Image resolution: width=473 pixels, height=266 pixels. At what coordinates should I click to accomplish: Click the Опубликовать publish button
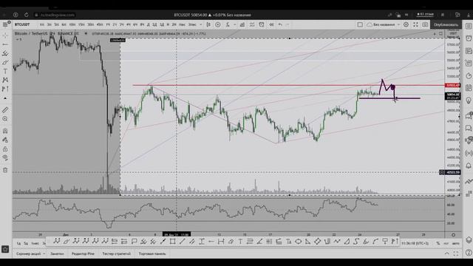[446, 24]
